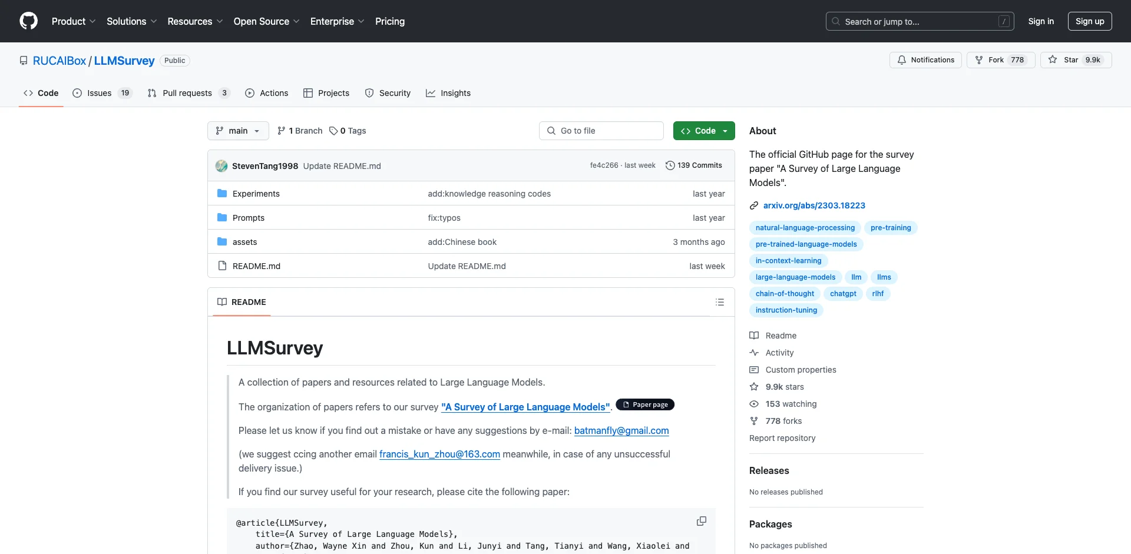Open the README.md file name
This screenshot has width=1131, height=554.
[x=256, y=266]
